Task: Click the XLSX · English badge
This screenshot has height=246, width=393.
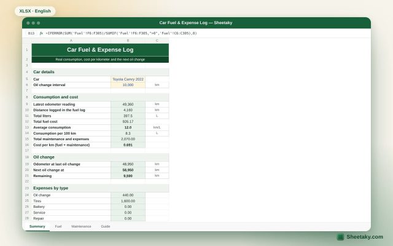Action: (35, 11)
